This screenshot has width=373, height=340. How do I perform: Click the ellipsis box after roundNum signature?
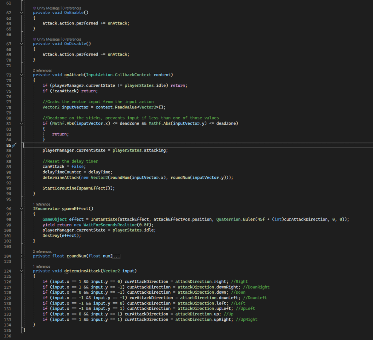[x=117, y=256]
